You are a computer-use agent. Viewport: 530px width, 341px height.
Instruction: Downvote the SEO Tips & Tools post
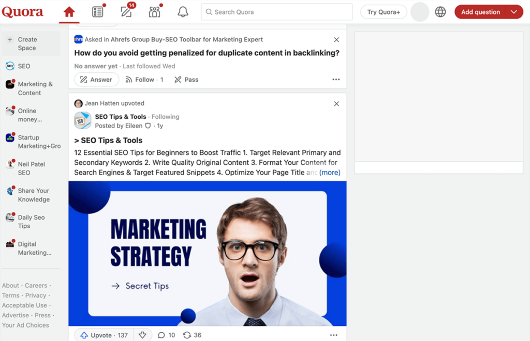142,335
